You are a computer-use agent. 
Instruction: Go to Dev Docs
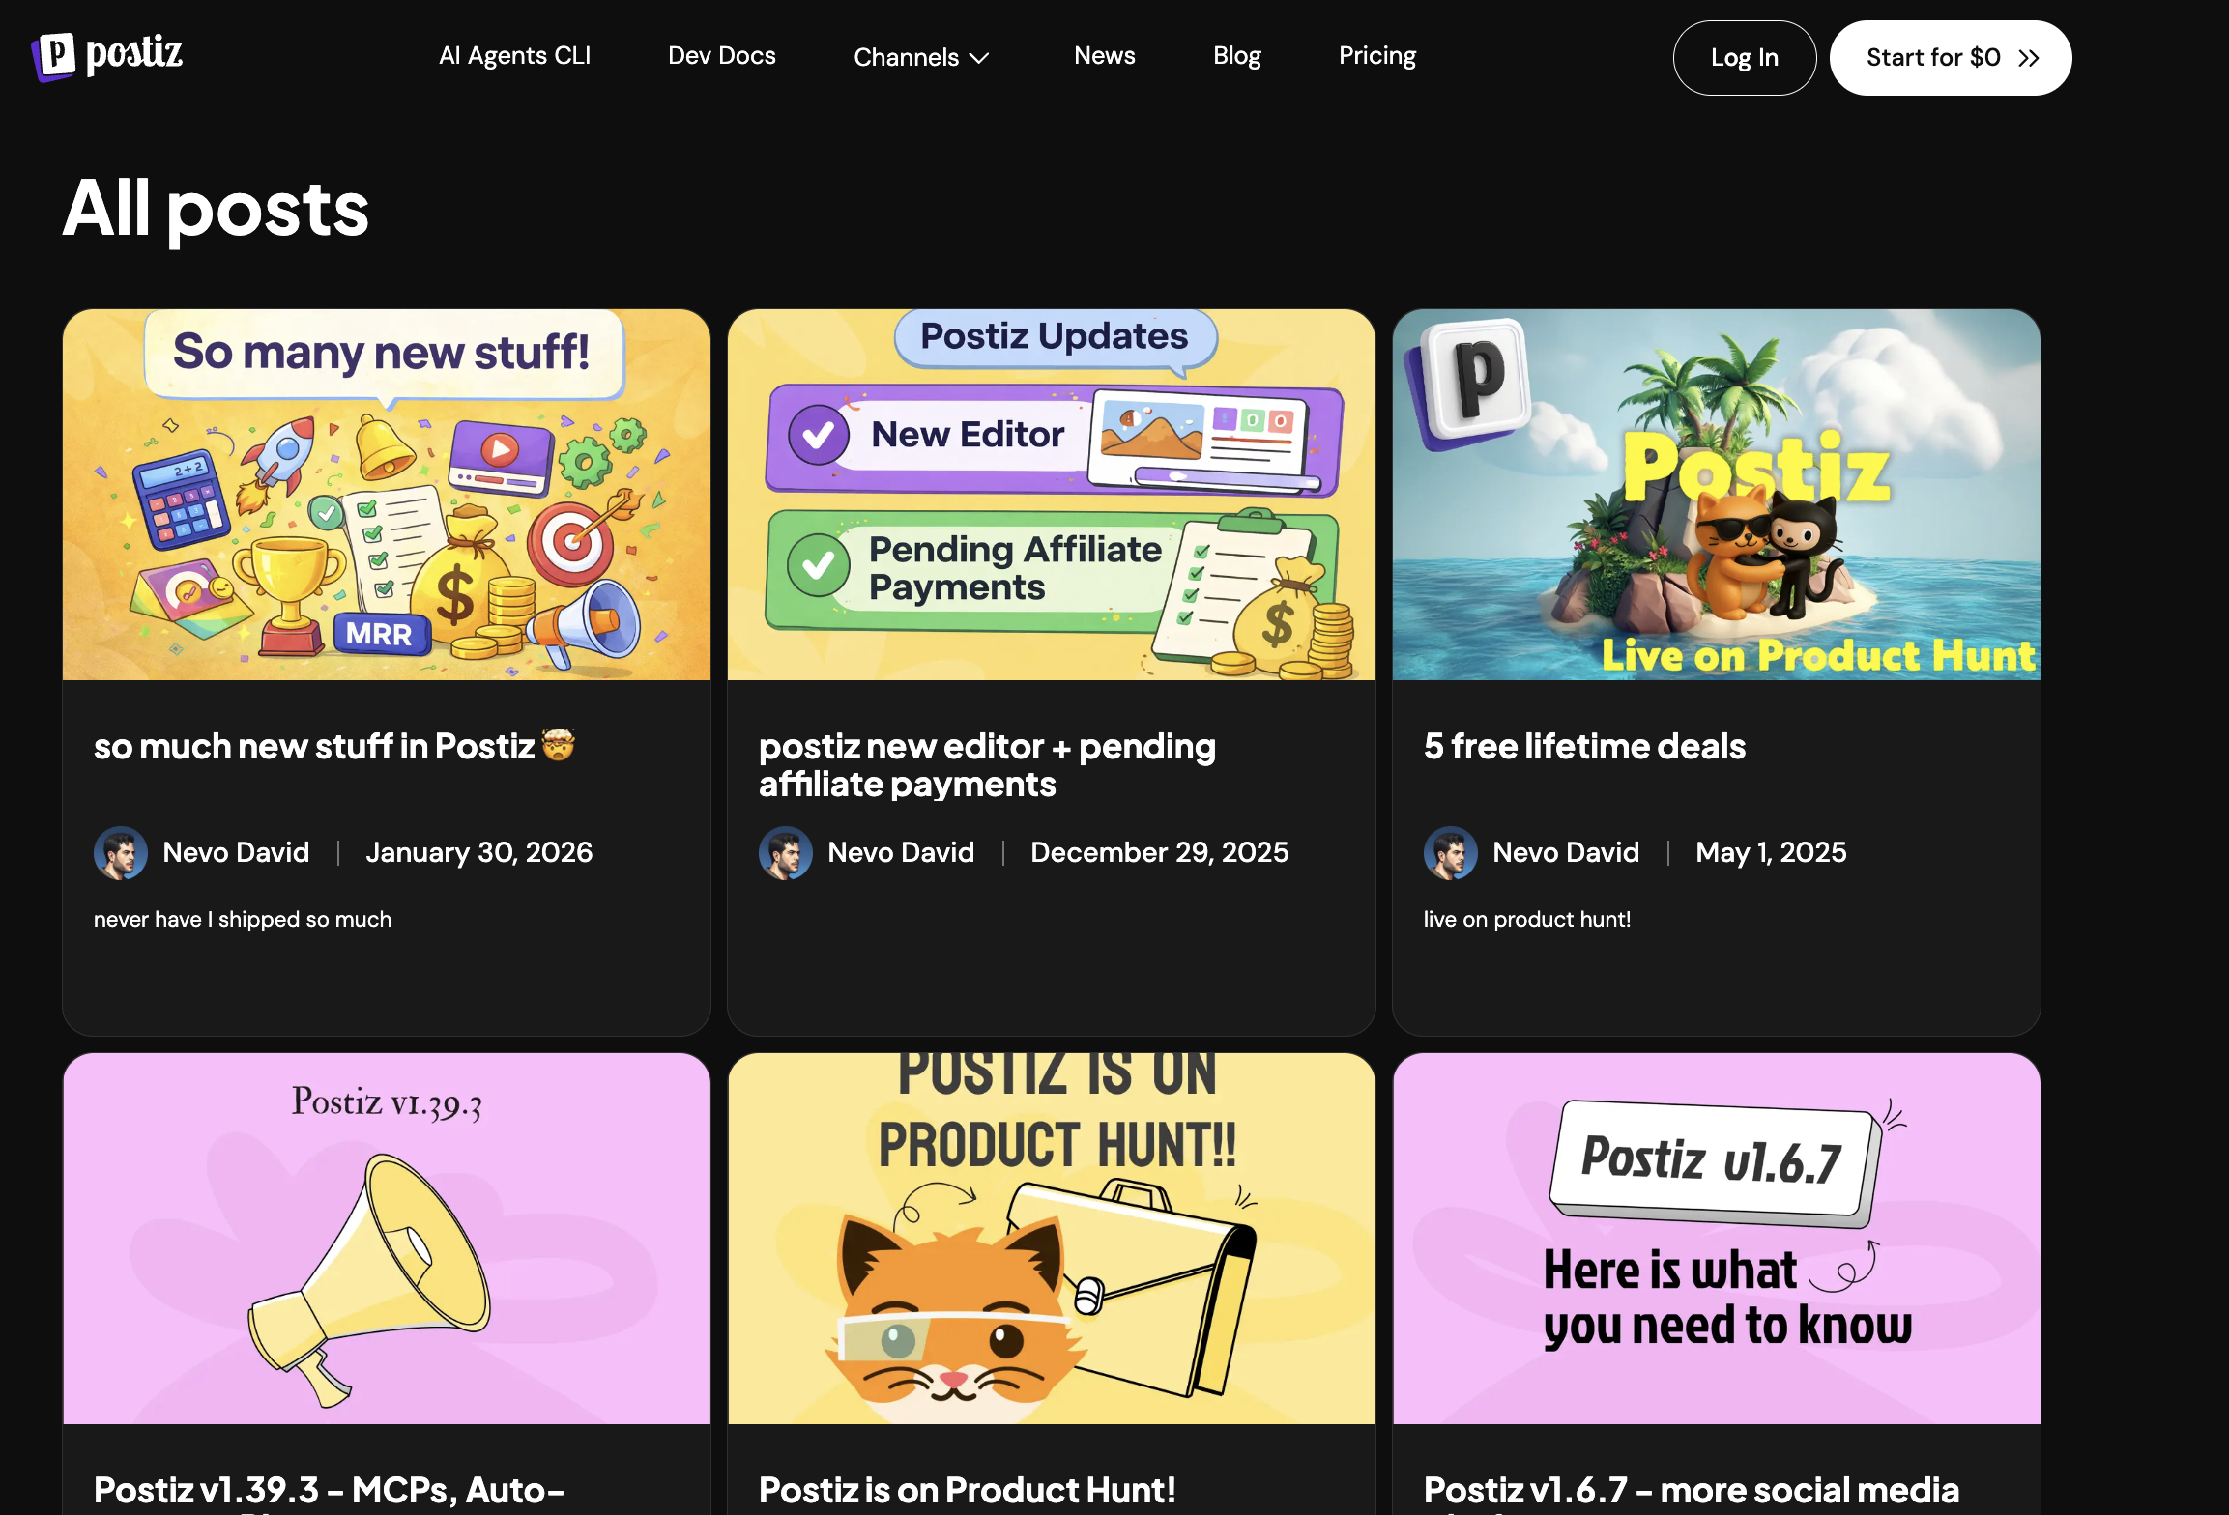coord(722,56)
